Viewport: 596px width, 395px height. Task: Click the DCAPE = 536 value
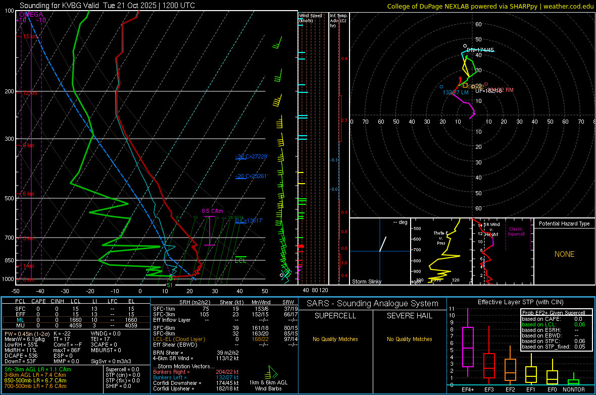click(x=21, y=356)
